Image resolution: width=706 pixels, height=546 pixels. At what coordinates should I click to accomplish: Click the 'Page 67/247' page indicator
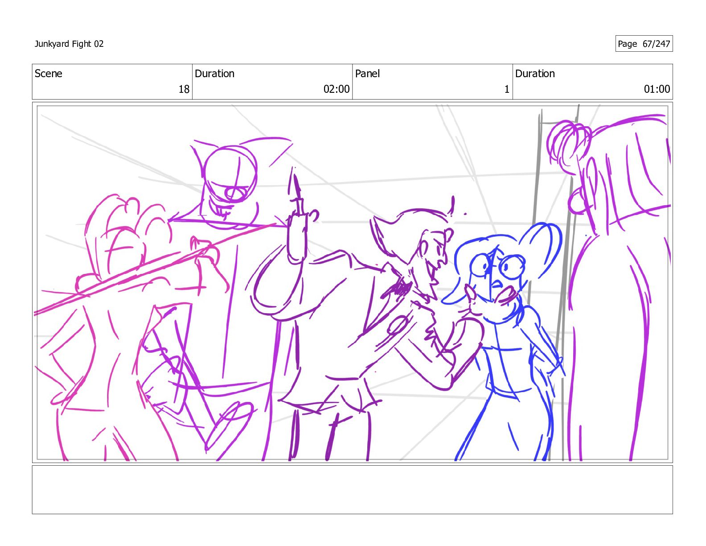pos(644,44)
